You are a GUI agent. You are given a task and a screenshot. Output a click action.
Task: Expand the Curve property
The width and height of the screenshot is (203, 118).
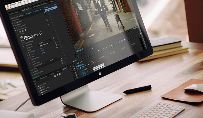tap(28, 56)
